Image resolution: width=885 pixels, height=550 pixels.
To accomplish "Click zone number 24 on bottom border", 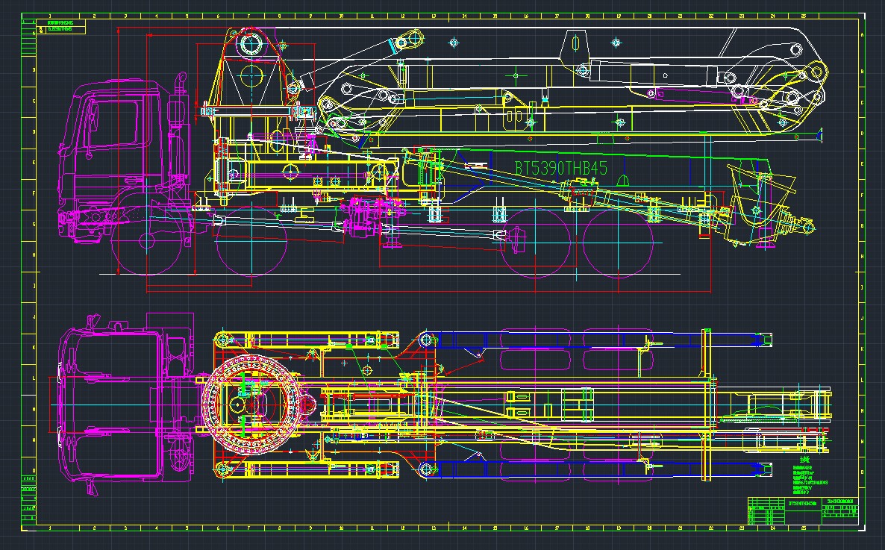I will tap(772, 528).
